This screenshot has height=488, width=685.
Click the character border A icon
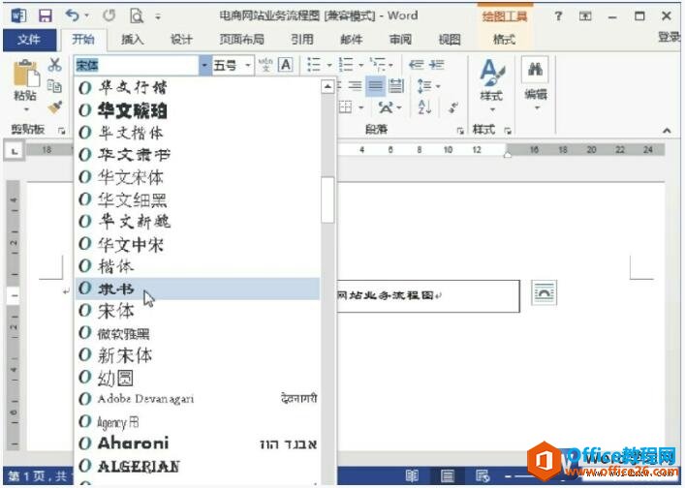point(286,65)
